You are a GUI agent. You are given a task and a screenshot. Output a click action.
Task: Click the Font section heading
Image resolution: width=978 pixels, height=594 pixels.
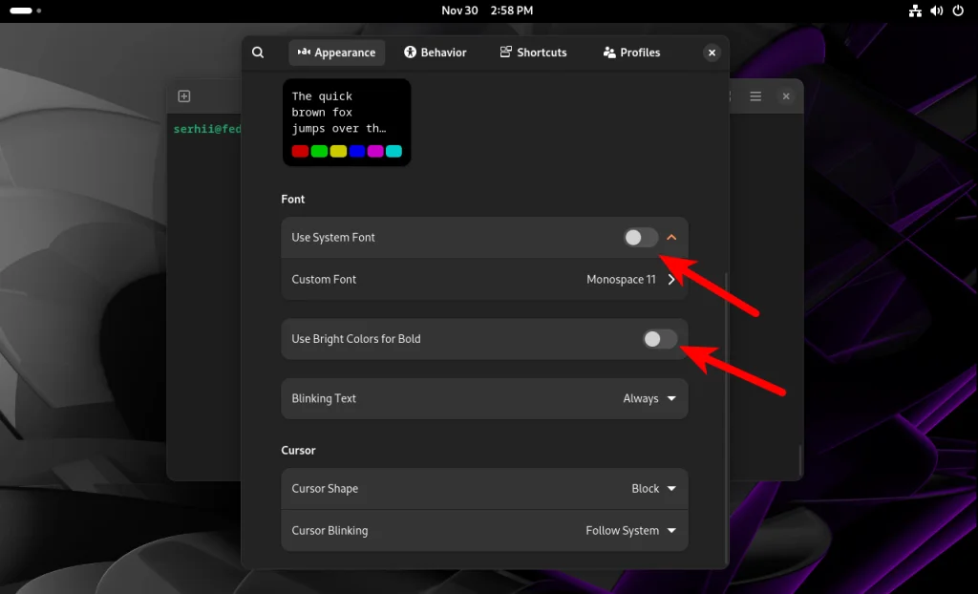click(x=293, y=199)
